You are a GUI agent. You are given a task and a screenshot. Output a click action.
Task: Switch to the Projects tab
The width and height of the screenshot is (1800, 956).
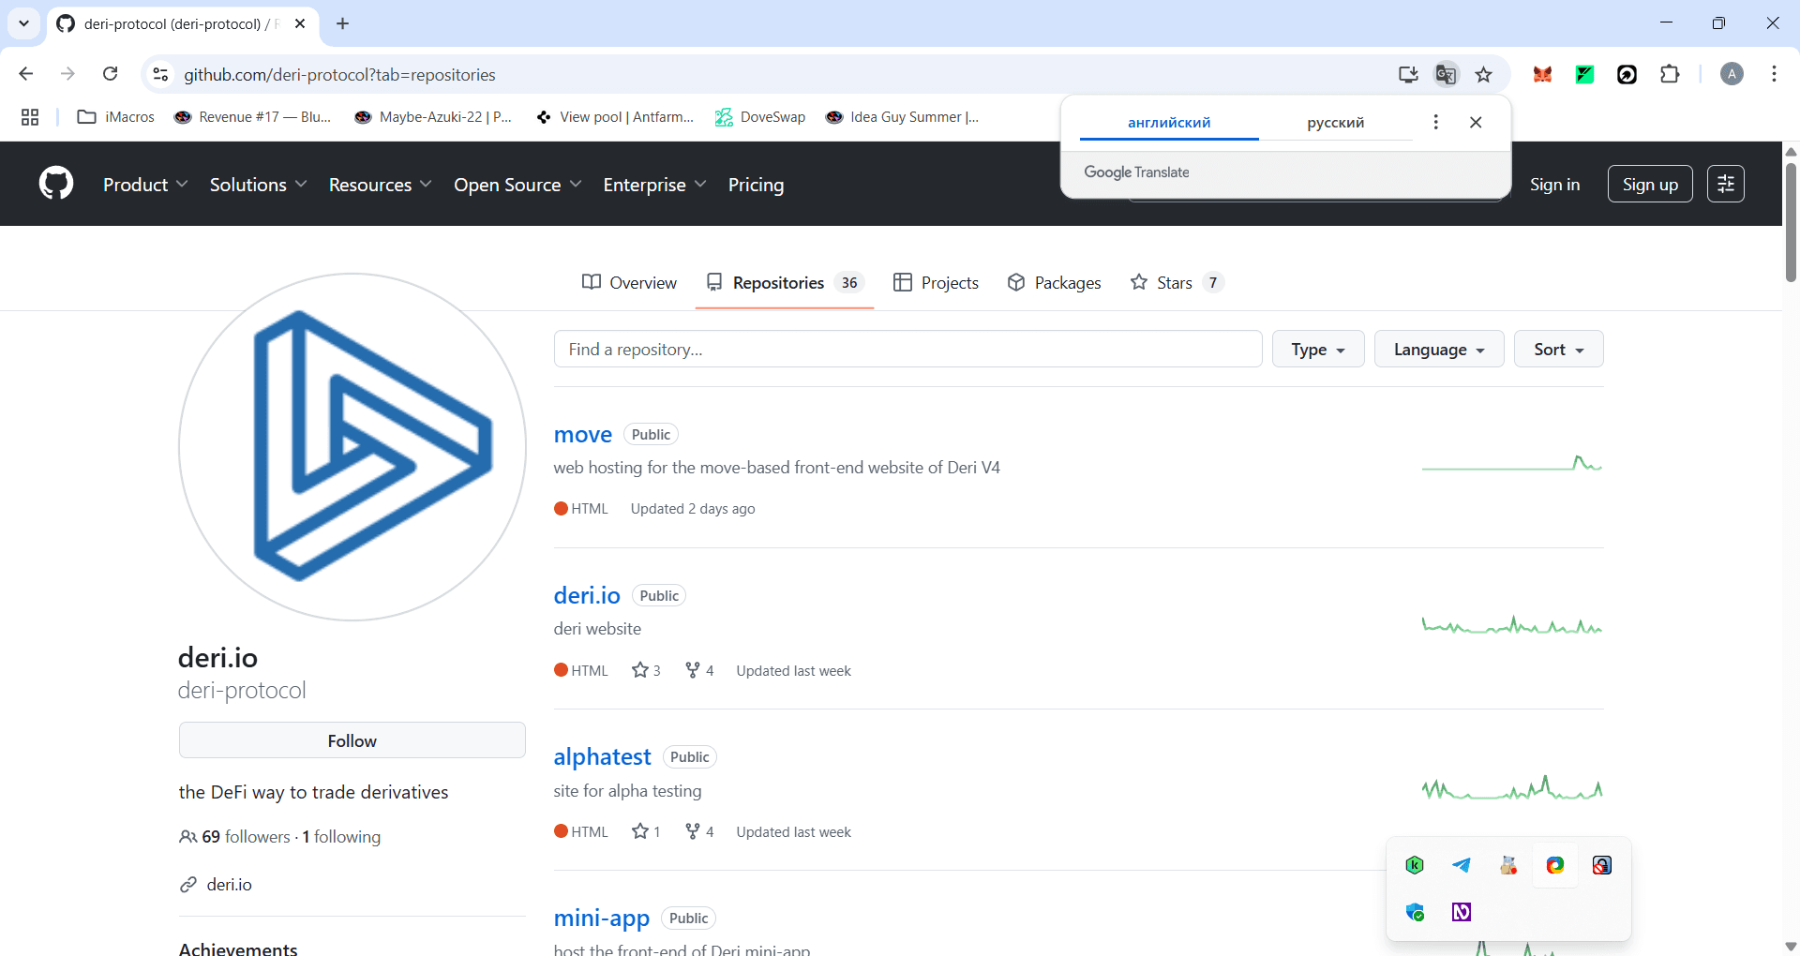tap(936, 282)
